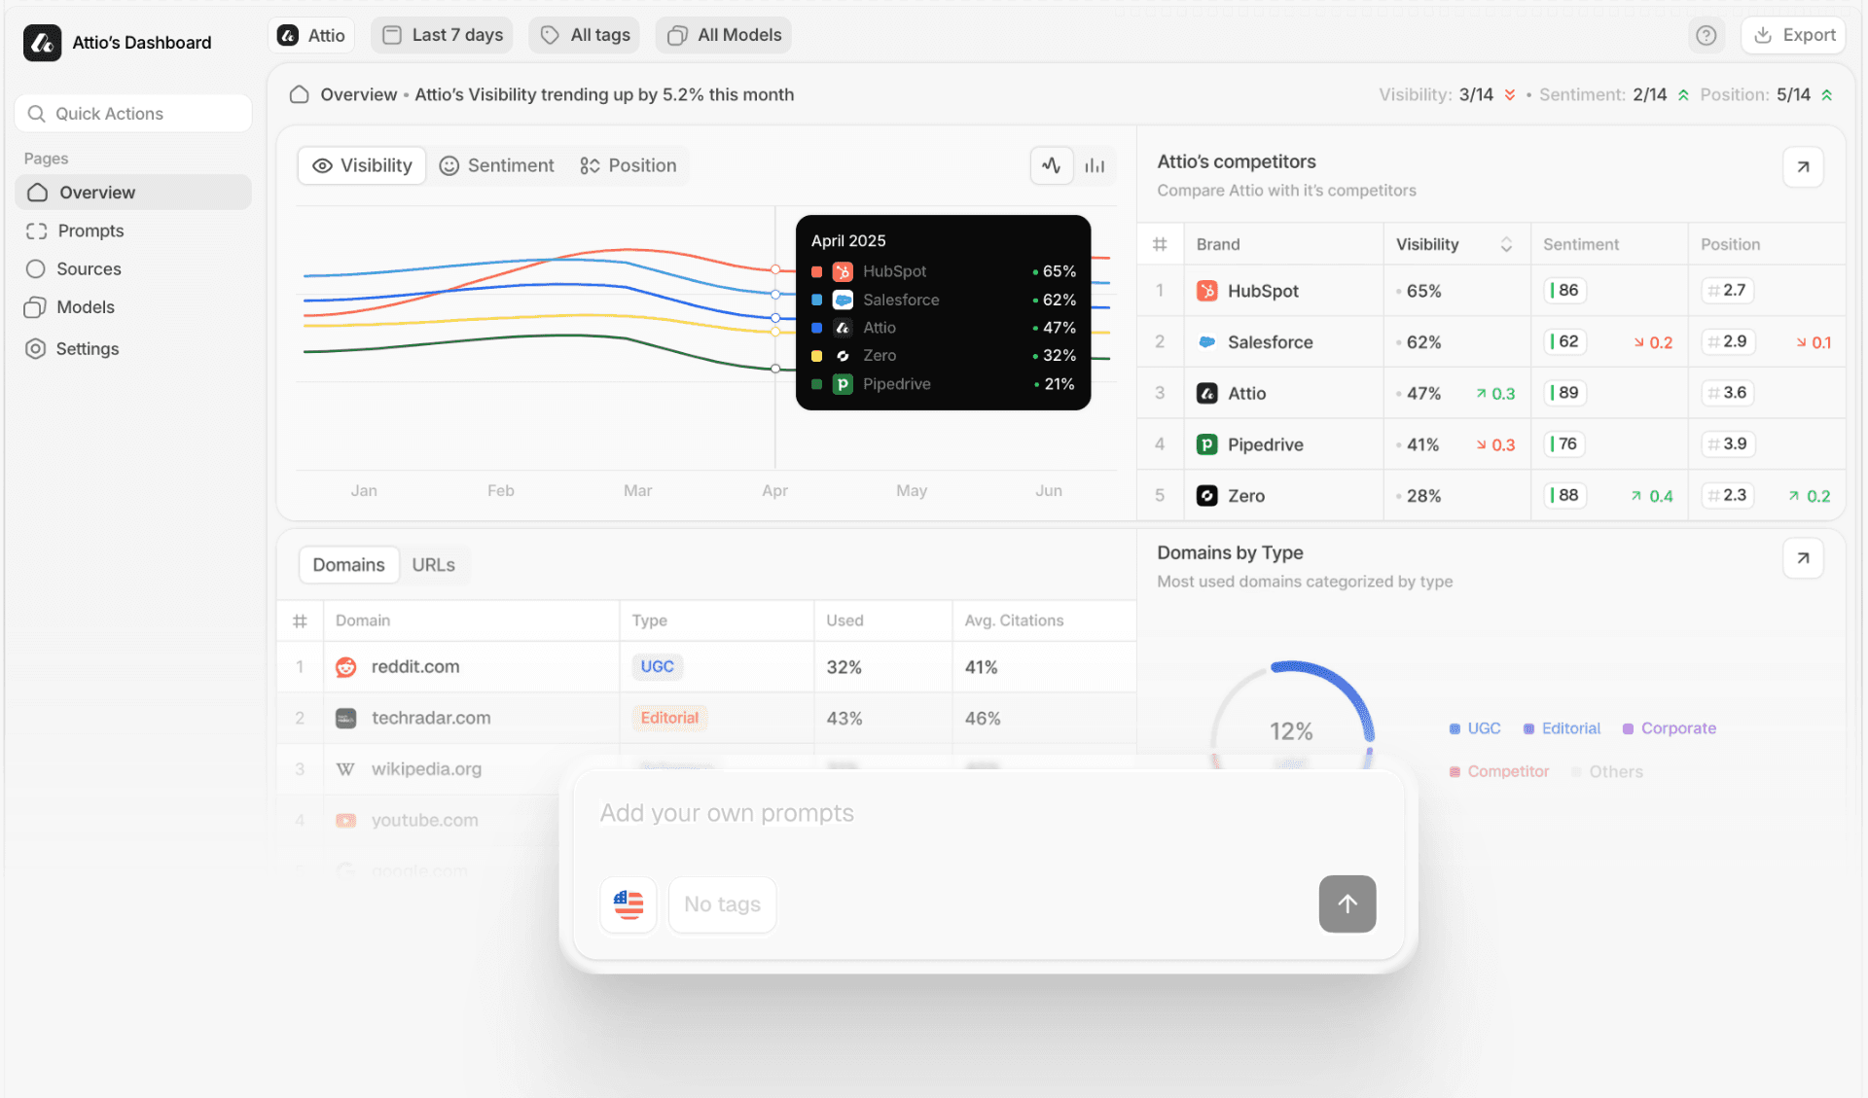Viewport: 1868px width, 1098px height.
Task: Open Settings from the sidebar
Action: click(x=86, y=348)
